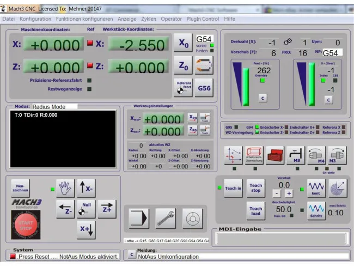Viewport: 354px width, 266px height.
Task: Zero the Z work coordinate with the Z0 button
Action: click(x=183, y=65)
